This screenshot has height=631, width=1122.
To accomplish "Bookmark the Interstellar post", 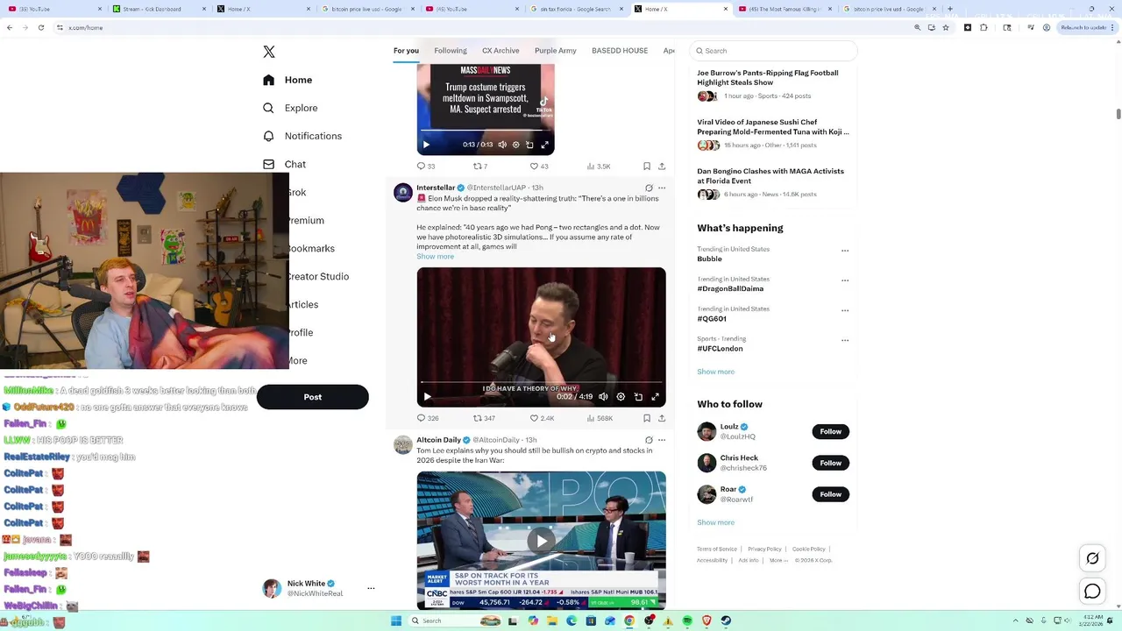I will coord(647,419).
